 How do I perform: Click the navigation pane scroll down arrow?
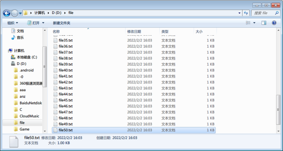click(45, 131)
